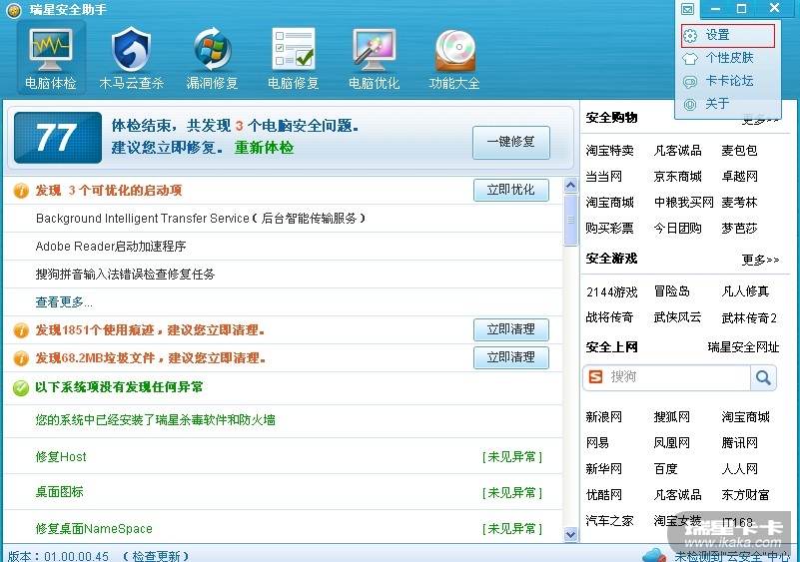Open 百度 link
Screen dimensions: 800x562
click(x=666, y=469)
